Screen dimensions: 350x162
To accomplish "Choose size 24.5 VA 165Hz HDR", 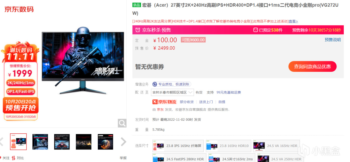I will pos(276,146).
